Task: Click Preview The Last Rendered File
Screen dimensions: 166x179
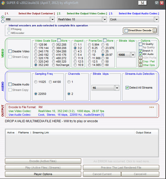Action: coord(121,168)
